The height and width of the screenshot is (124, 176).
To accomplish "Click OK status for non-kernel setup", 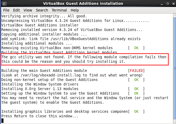I will [136, 80].
